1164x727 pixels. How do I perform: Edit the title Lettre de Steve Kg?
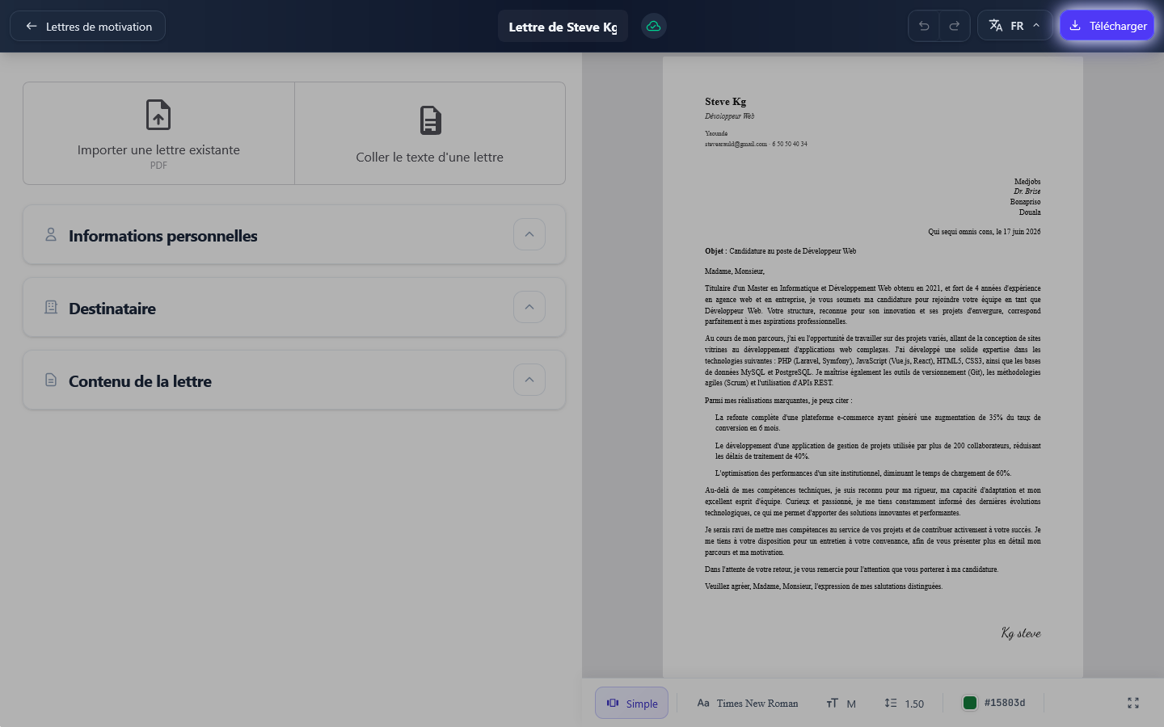pyautogui.click(x=563, y=27)
